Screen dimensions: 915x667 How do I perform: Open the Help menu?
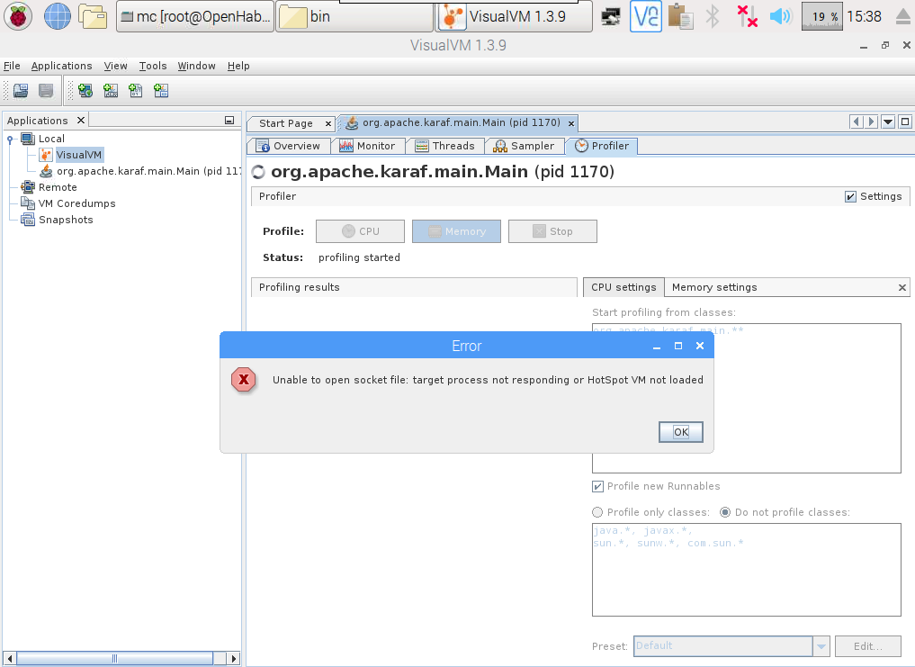[238, 66]
